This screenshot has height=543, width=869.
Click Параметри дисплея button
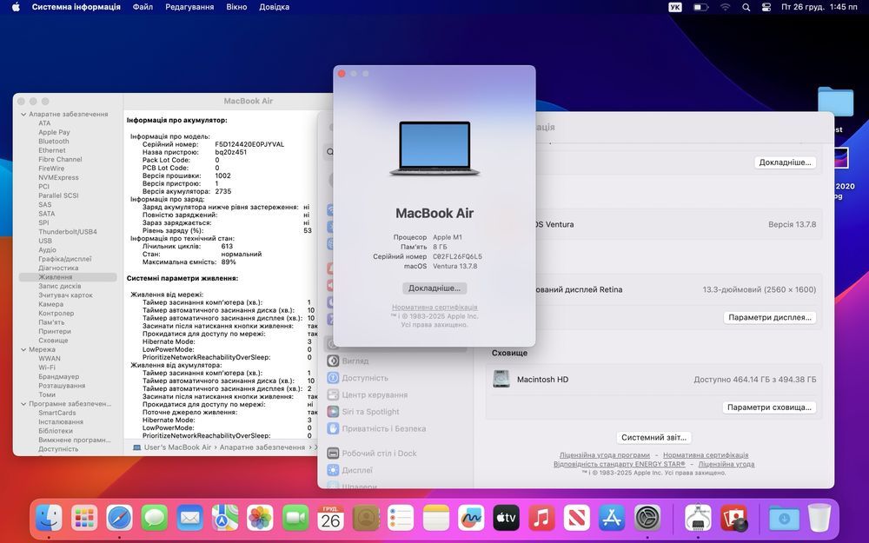coord(769,317)
